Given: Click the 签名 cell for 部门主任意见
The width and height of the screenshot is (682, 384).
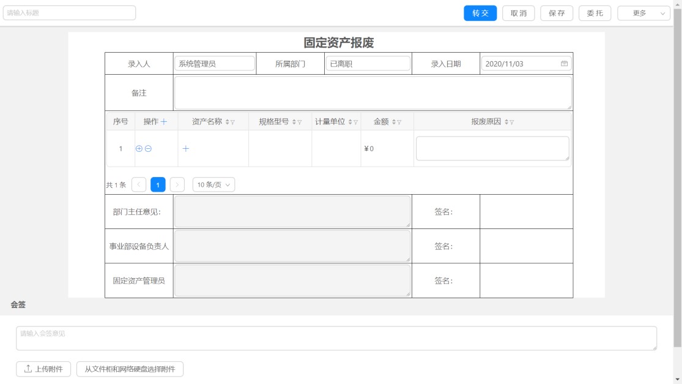Looking at the screenshot, I should (x=526, y=211).
